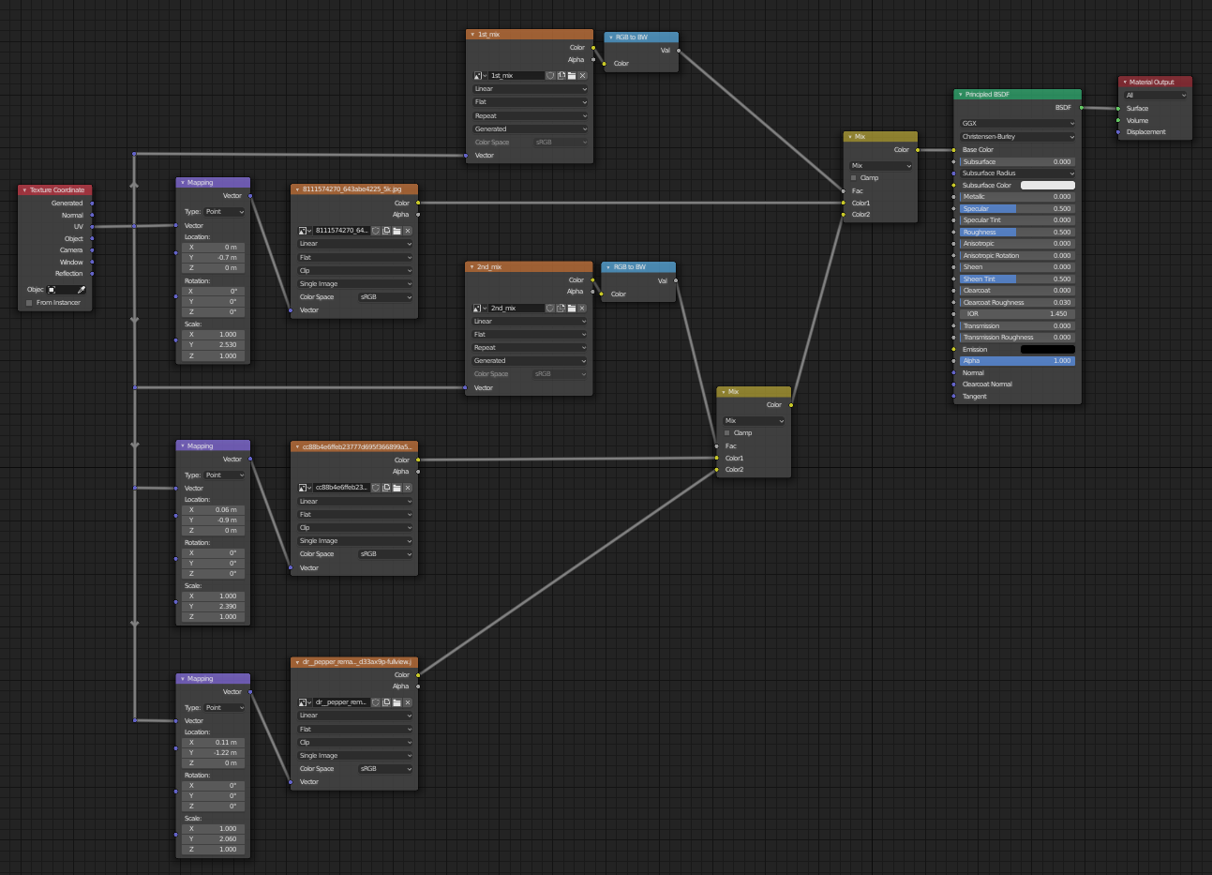Create a new image copy in 1st_mix node

click(561, 75)
